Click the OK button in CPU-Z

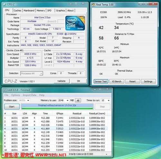click(79, 81)
